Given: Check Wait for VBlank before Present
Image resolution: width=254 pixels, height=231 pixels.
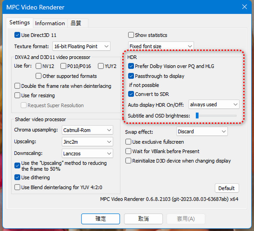Looking at the screenshot, I should pos(128,151).
